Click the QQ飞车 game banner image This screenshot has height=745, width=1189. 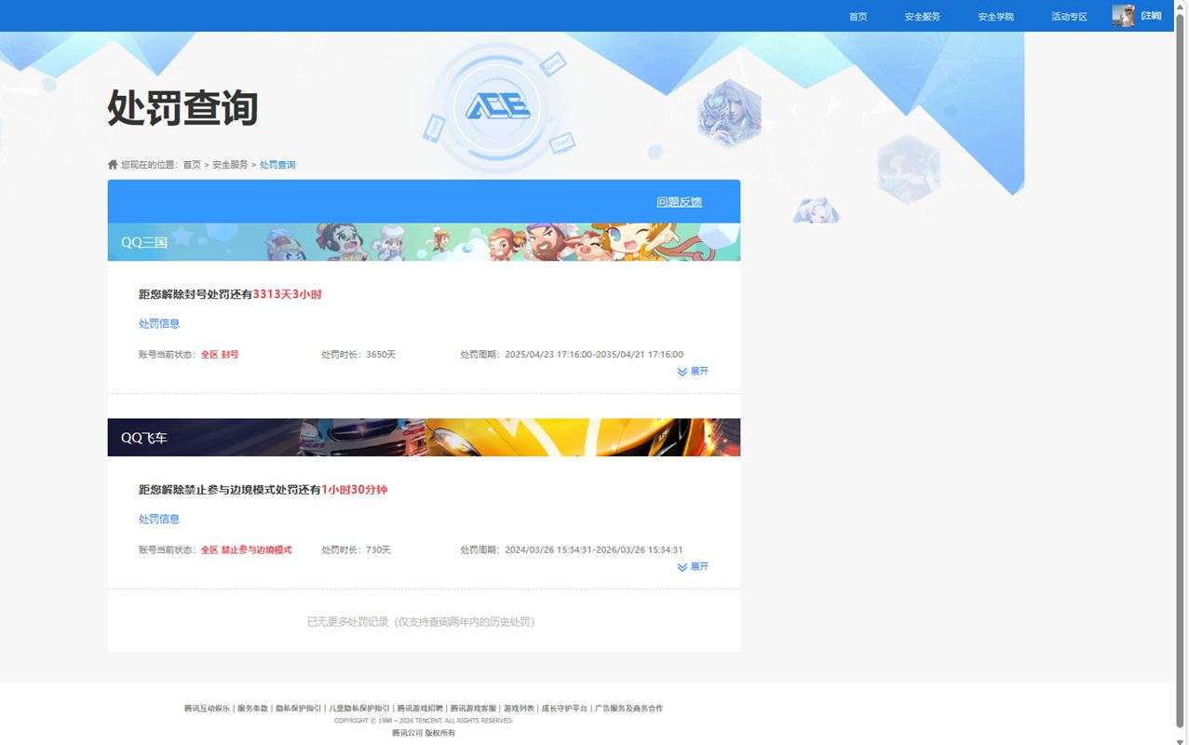pos(424,437)
